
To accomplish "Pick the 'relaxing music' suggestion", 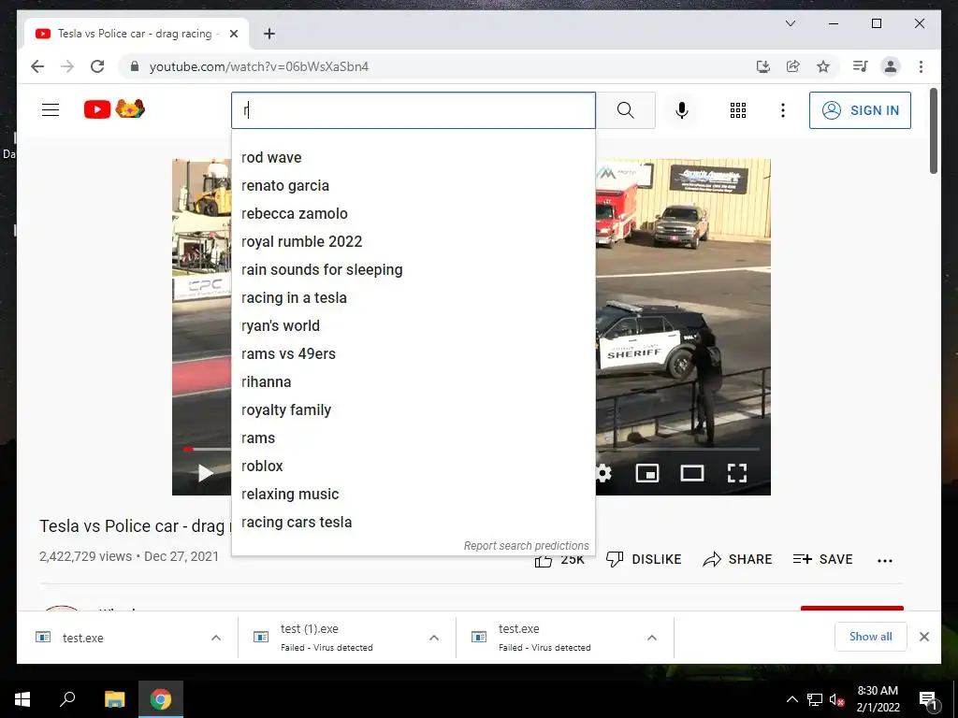I will click(x=413, y=495).
